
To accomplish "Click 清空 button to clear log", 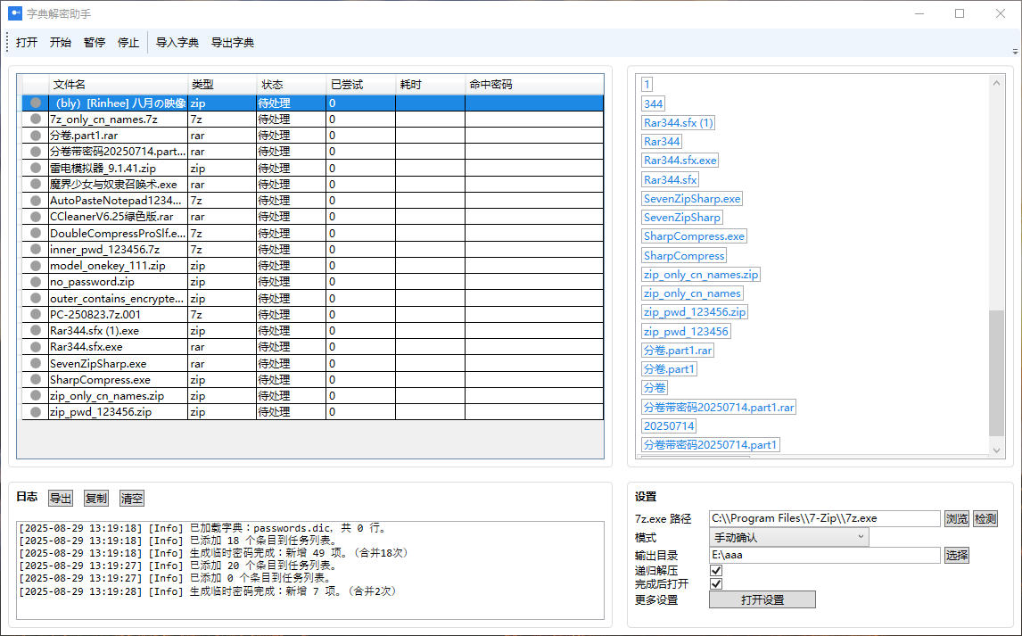I will [132, 498].
